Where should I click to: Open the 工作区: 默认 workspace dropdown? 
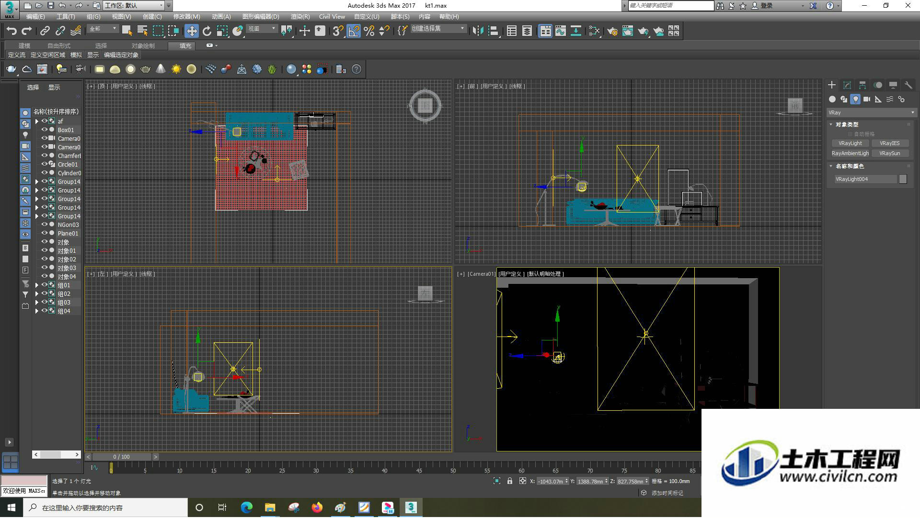tap(134, 5)
